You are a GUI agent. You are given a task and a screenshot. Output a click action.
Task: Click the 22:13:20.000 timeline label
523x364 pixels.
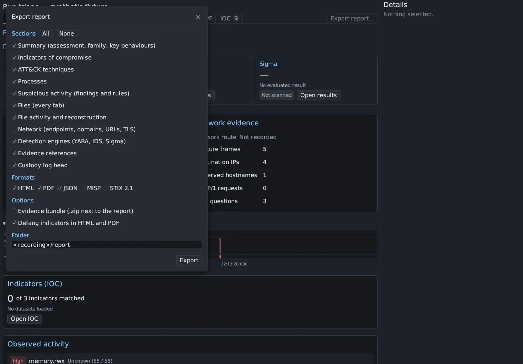tap(234, 264)
